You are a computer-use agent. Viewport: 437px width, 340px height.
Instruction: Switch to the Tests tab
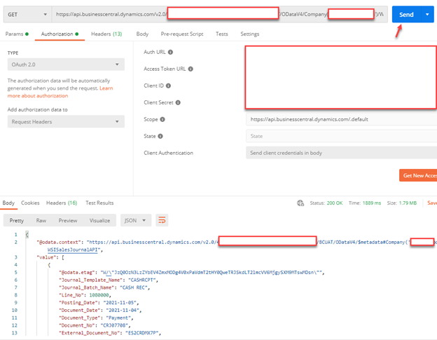tap(222, 34)
